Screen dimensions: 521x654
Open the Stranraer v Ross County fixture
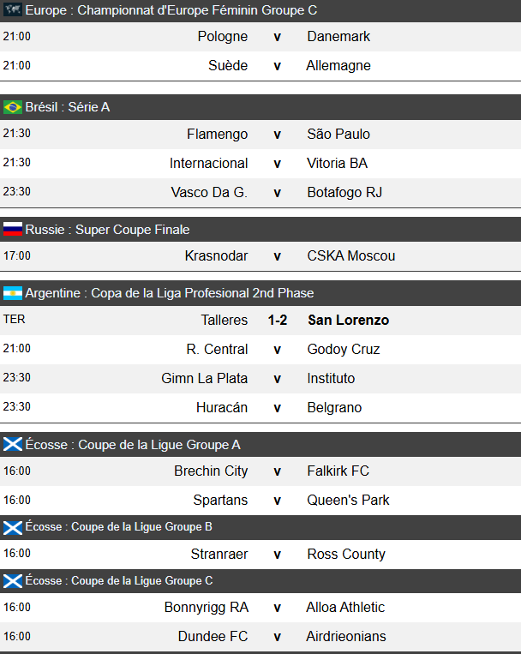coord(277,555)
